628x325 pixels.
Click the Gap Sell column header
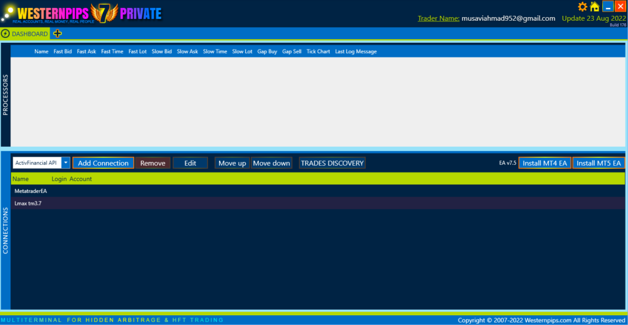(x=291, y=51)
